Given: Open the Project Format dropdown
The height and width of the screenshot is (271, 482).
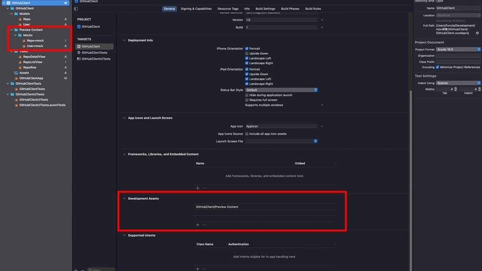Looking at the screenshot, I should tap(458, 49).
